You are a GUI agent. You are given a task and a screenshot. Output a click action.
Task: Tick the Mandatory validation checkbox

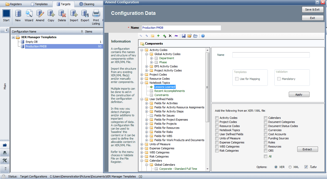279,79
